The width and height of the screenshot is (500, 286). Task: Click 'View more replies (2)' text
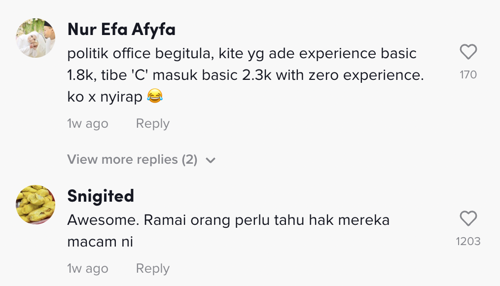tap(132, 160)
